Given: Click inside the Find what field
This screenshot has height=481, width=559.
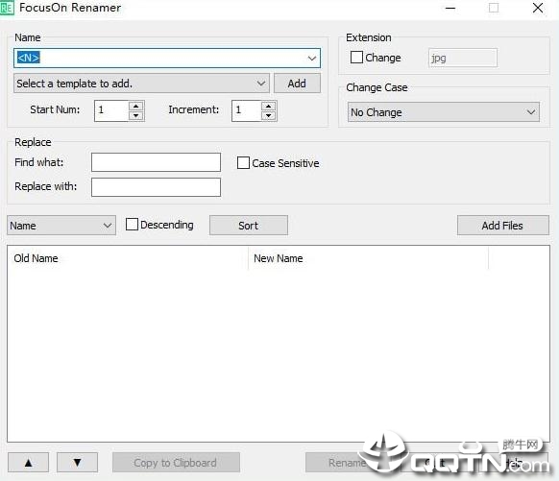Looking at the screenshot, I should [156, 162].
